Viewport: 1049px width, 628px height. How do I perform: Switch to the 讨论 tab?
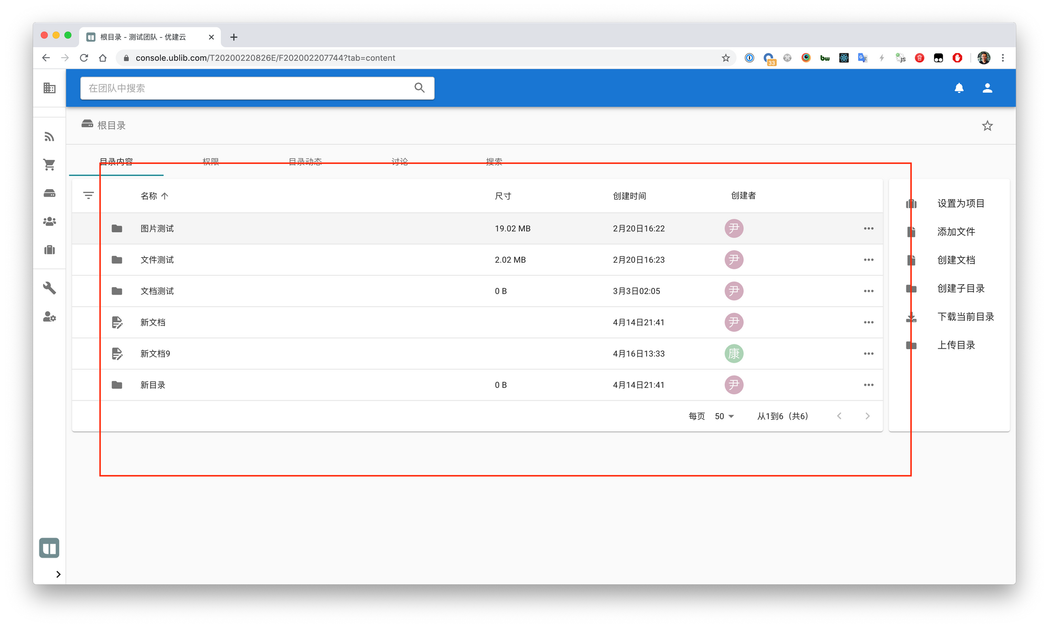point(399,161)
